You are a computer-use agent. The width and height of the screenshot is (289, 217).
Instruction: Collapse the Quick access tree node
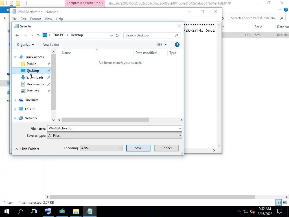15,57
